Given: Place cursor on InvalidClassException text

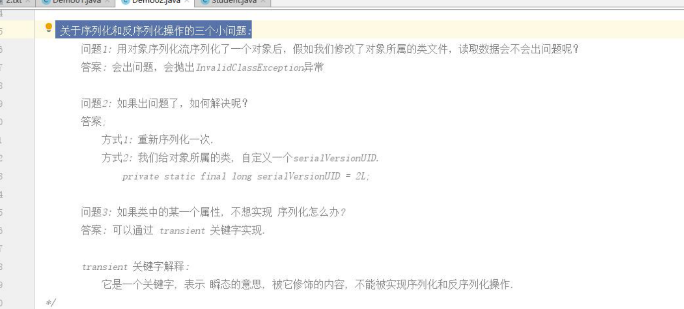Looking at the screenshot, I should click(x=250, y=68).
